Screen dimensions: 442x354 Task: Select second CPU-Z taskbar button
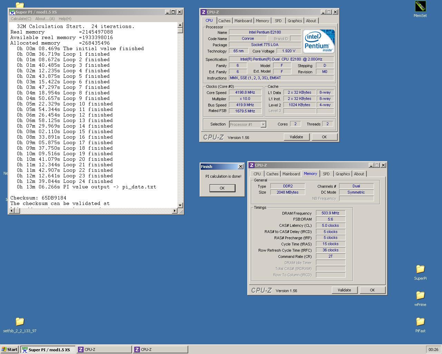[x=161, y=350]
